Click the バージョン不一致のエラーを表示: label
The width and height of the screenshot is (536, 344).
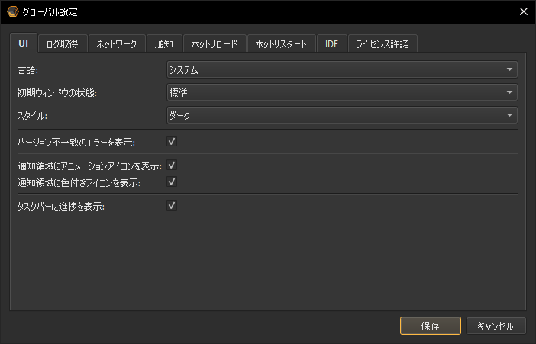pyautogui.click(x=76, y=143)
